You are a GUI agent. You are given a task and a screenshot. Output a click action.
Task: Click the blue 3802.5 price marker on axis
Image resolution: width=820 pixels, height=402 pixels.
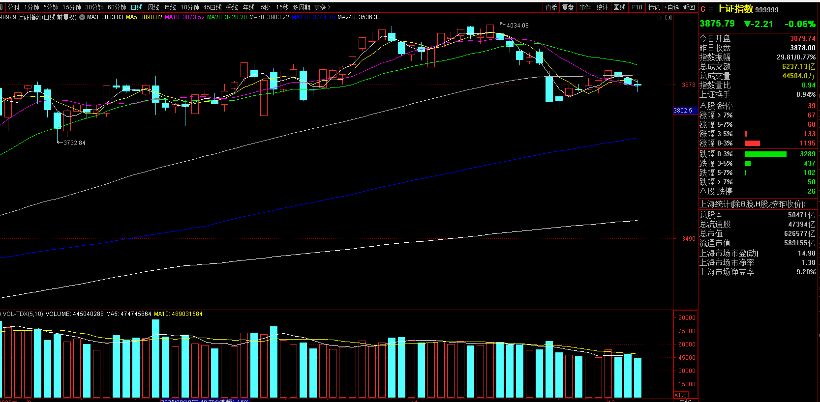(683, 111)
